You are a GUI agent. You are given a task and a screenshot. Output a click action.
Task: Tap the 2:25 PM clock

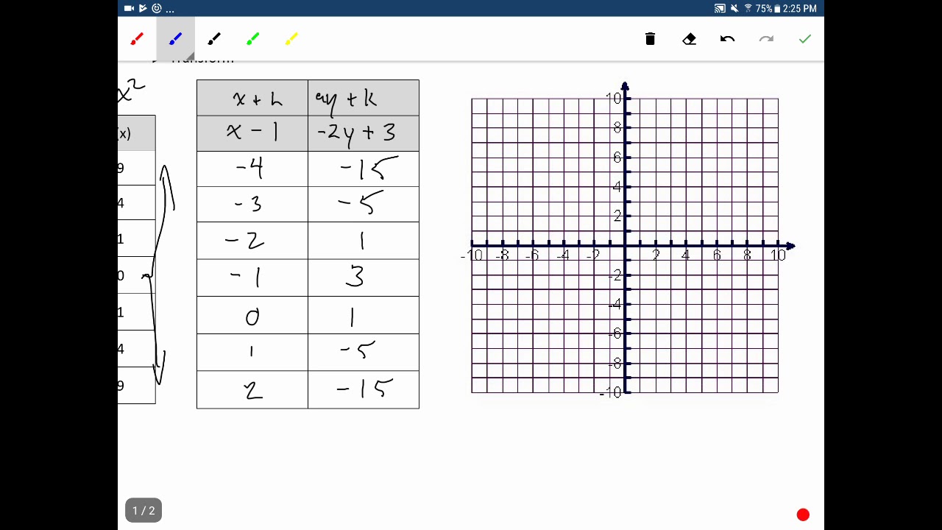pyautogui.click(x=800, y=8)
